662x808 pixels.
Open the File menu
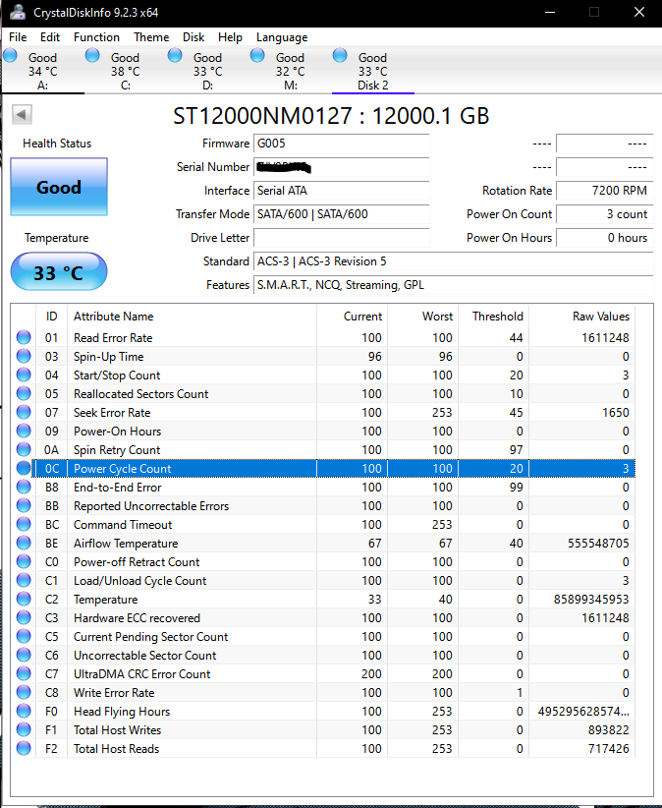(18, 37)
